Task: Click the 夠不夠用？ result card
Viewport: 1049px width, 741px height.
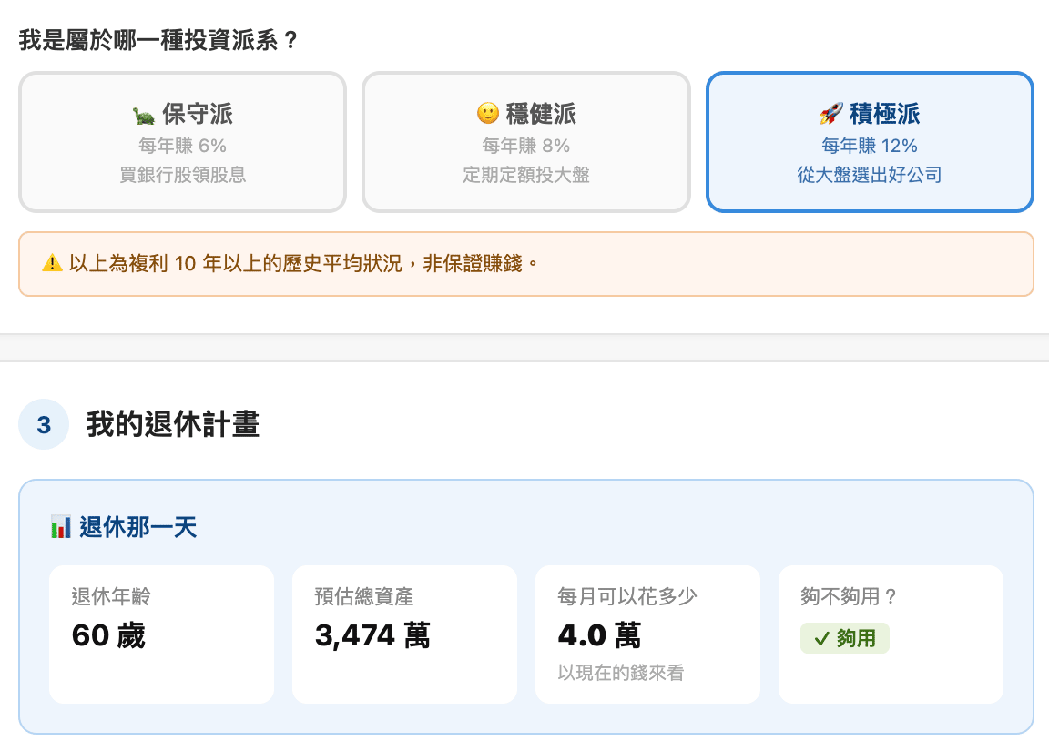Action: 891,634
